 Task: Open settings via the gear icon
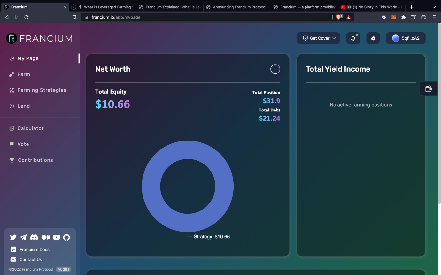pos(373,38)
